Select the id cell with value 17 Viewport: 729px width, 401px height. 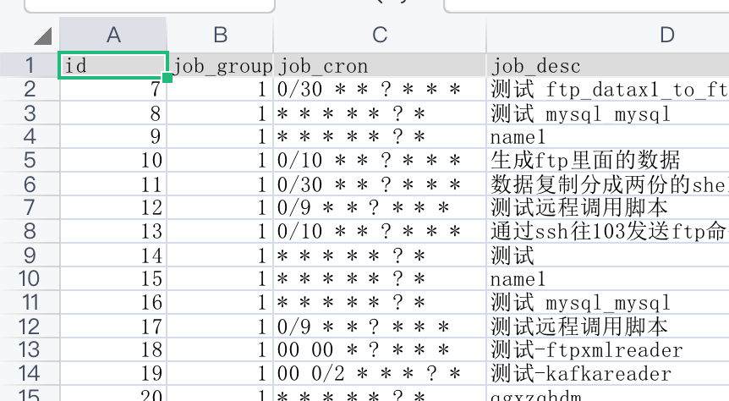click(113, 326)
